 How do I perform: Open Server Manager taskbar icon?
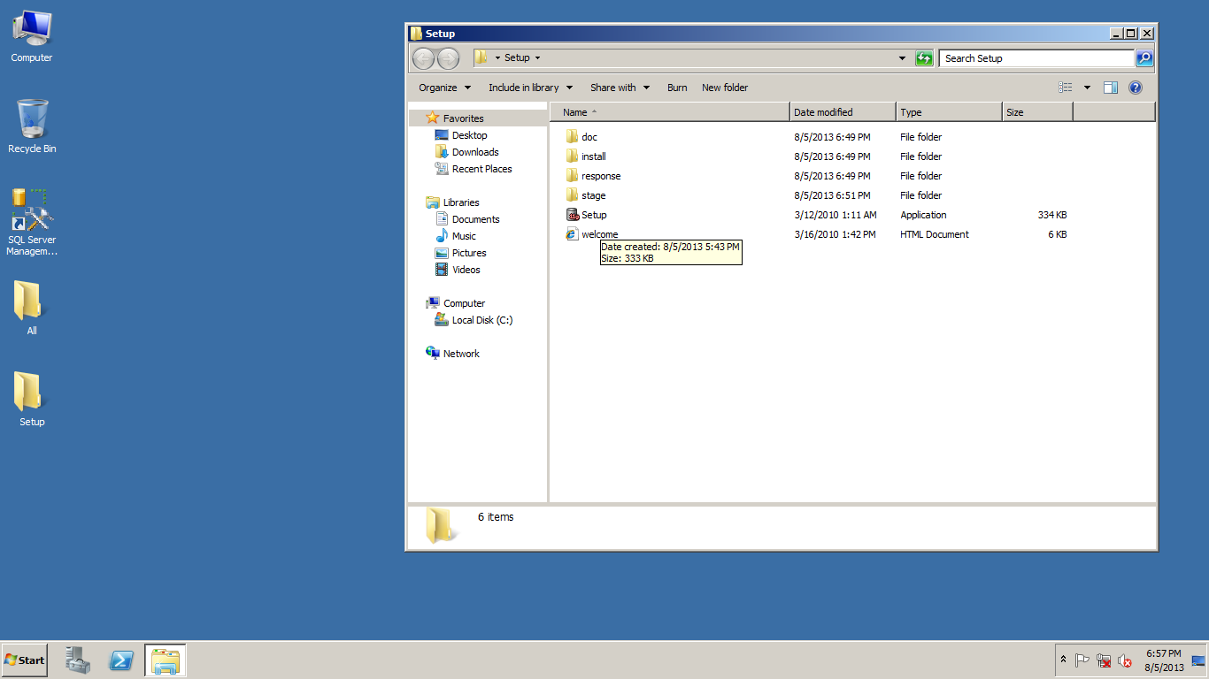click(78, 660)
